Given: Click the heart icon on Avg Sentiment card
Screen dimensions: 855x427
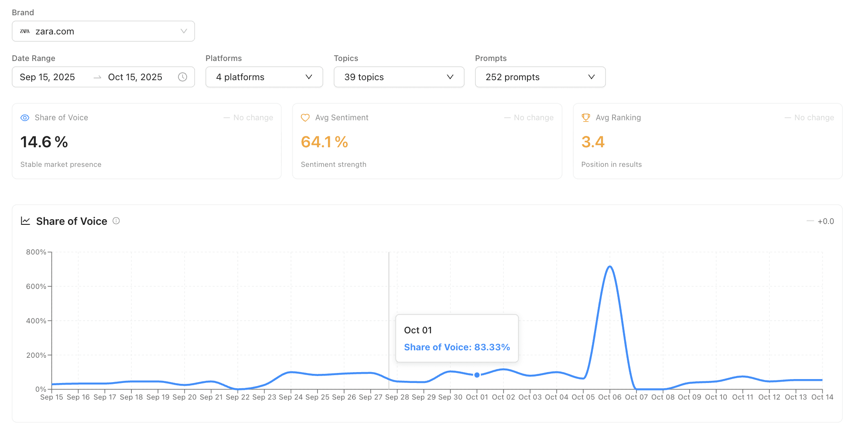Looking at the screenshot, I should pyautogui.click(x=305, y=118).
